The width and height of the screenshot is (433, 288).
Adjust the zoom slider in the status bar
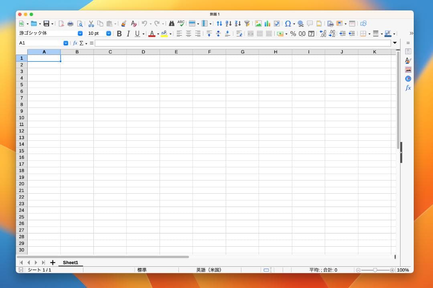point(376,270)
